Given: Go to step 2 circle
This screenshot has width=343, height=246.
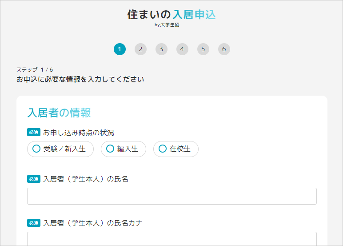Looking at the screenshot, I should tap(140, 49).
